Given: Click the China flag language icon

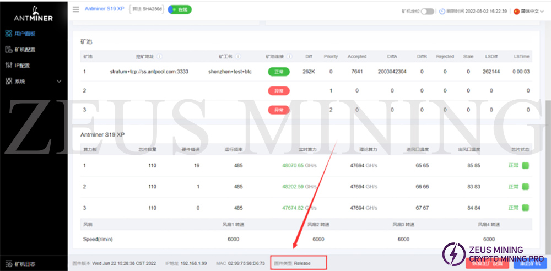Looking at the screenshot, I should click(x=516, y=12).
